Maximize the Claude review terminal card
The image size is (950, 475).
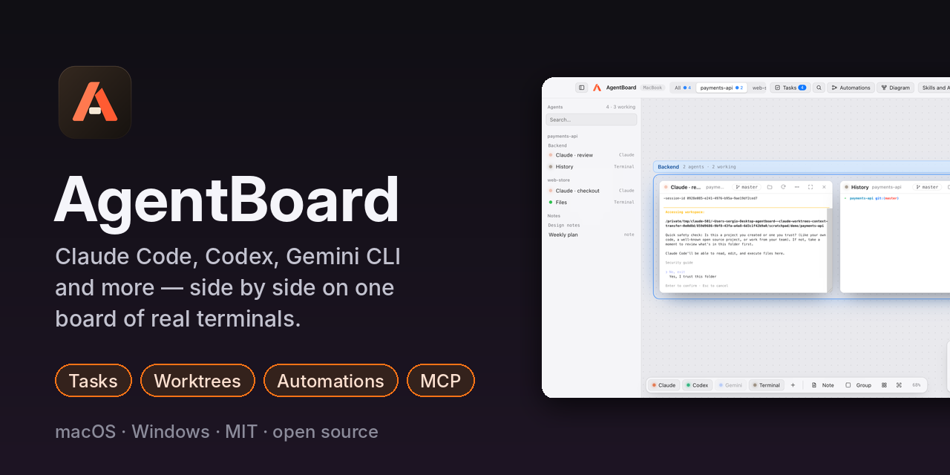click(x=810, y=187)
